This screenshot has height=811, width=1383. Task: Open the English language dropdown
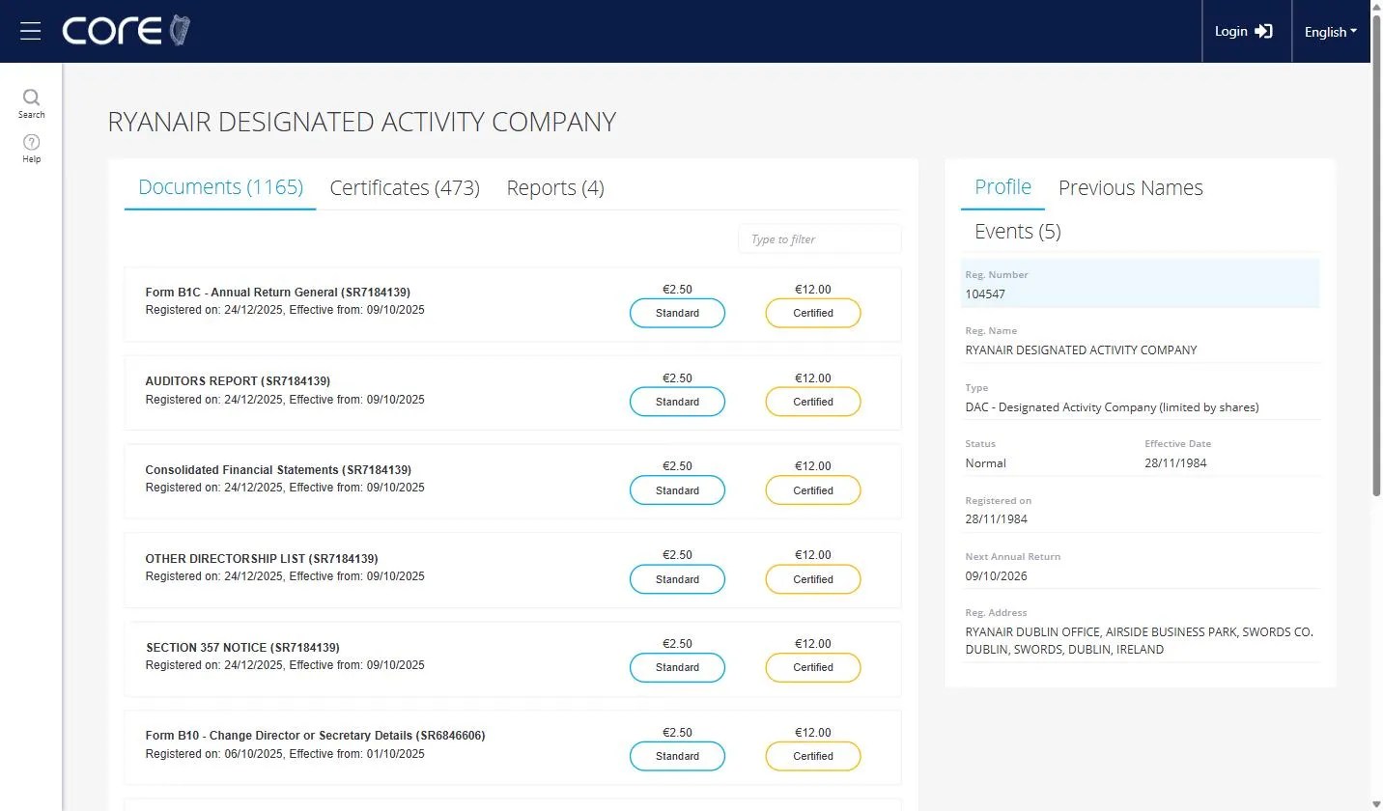[x=1330, y=32]
